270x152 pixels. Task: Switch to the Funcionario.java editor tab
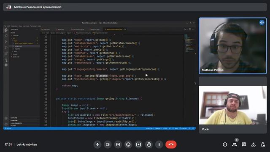tap(78, 30)
